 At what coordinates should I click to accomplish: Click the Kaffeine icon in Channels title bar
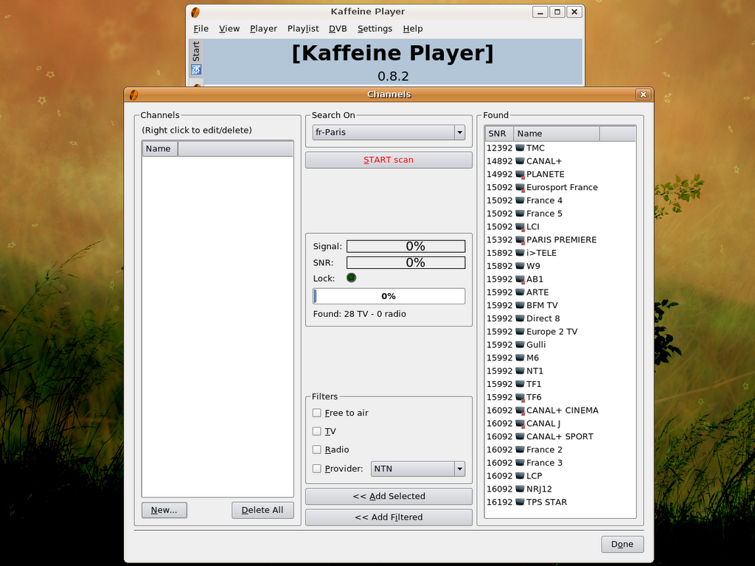pos(133,94)
